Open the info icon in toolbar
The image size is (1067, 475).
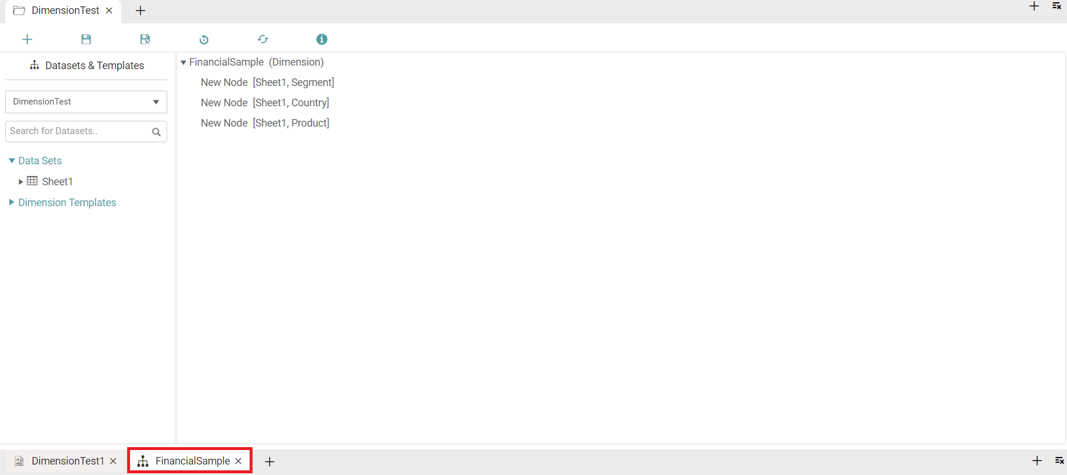pos(322,39)
